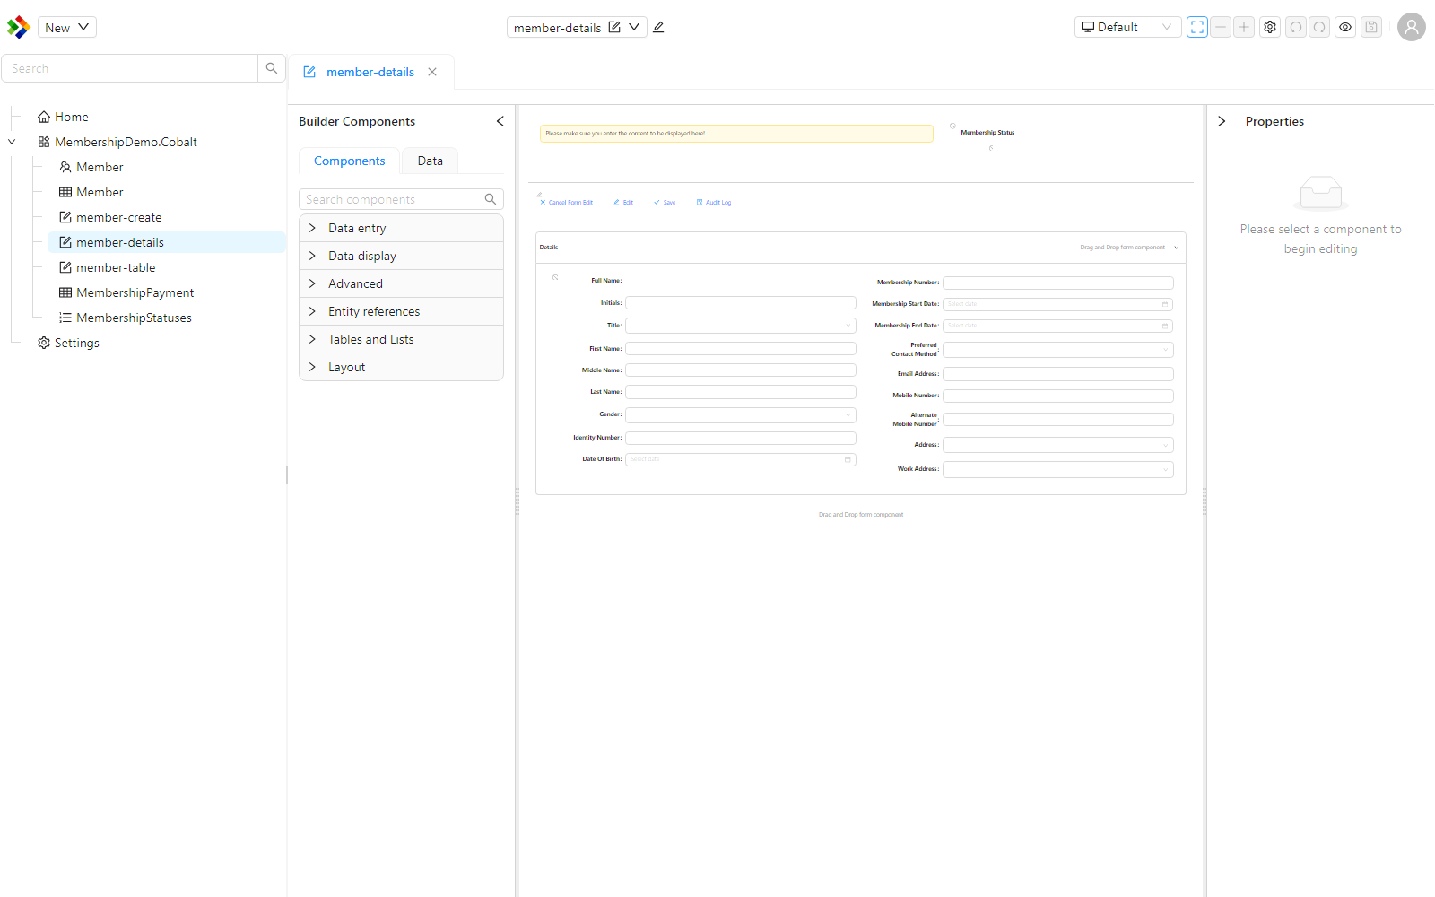Expand the Tables and Lists component group
The height and width of the screenshot is (897, 1435).
[401, 339]
